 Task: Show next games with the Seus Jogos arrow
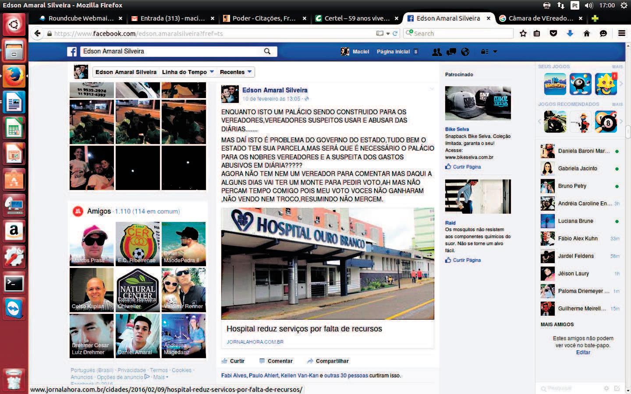click(x=621, y=84)
